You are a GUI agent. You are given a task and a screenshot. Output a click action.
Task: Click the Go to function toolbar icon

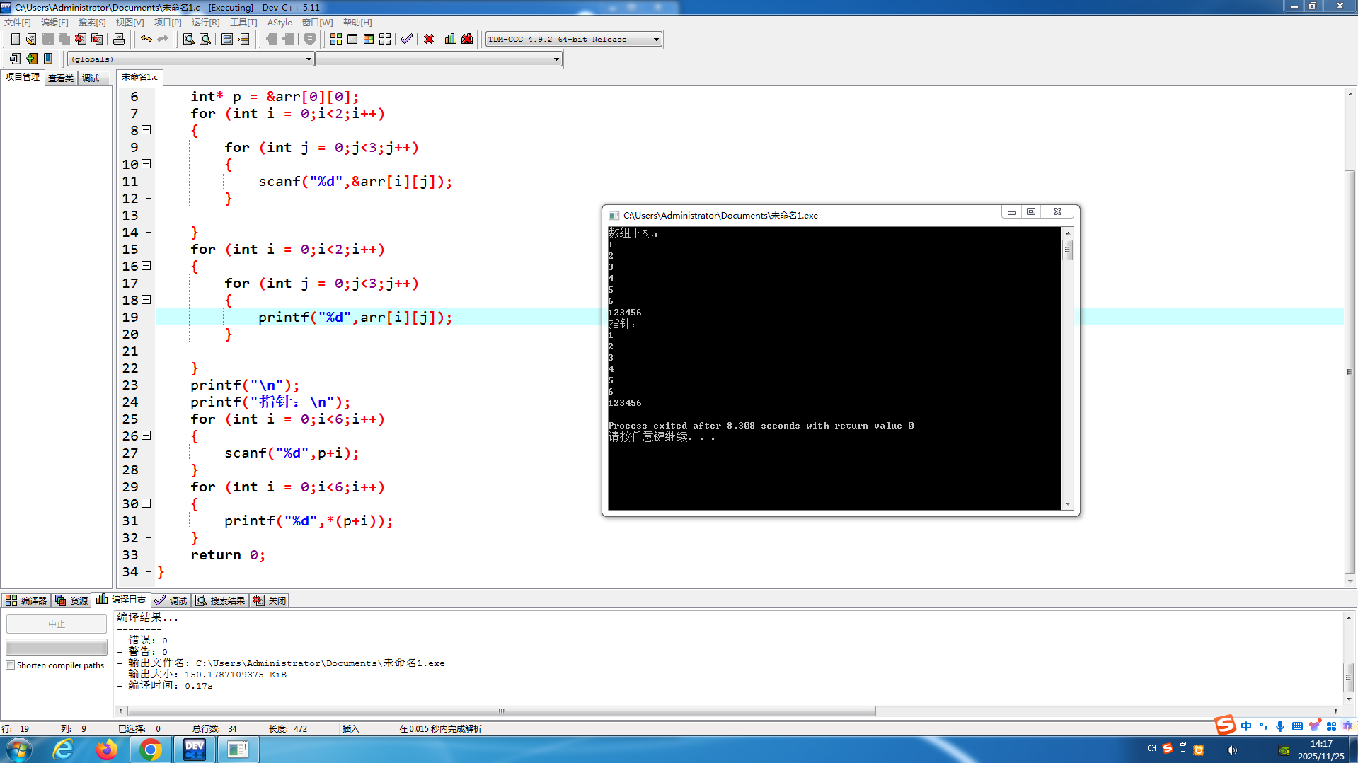[227, 39]
